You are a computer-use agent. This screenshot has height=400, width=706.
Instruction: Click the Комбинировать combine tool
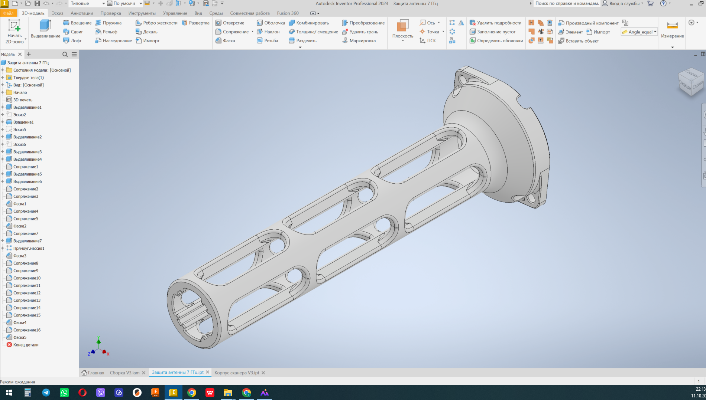pos(309,23)
